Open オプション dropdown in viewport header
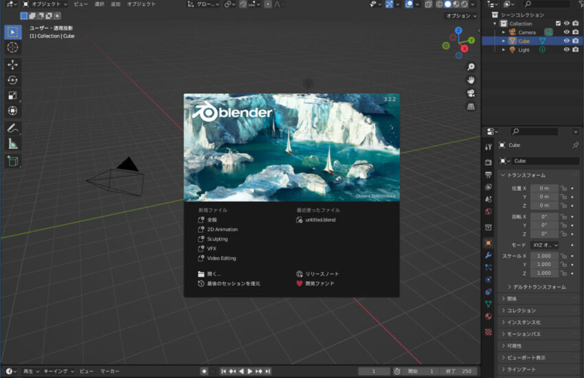Image resolution: width=584 pixels, height=378 pixels. [x=461, y=16]
